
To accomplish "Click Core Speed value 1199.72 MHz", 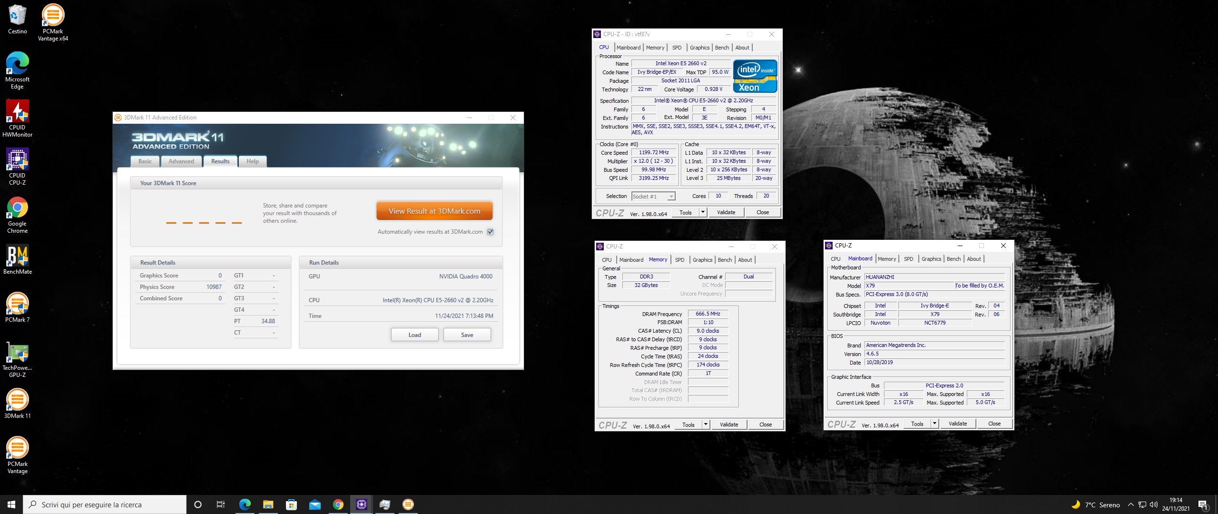I will (x=654, y=152).
